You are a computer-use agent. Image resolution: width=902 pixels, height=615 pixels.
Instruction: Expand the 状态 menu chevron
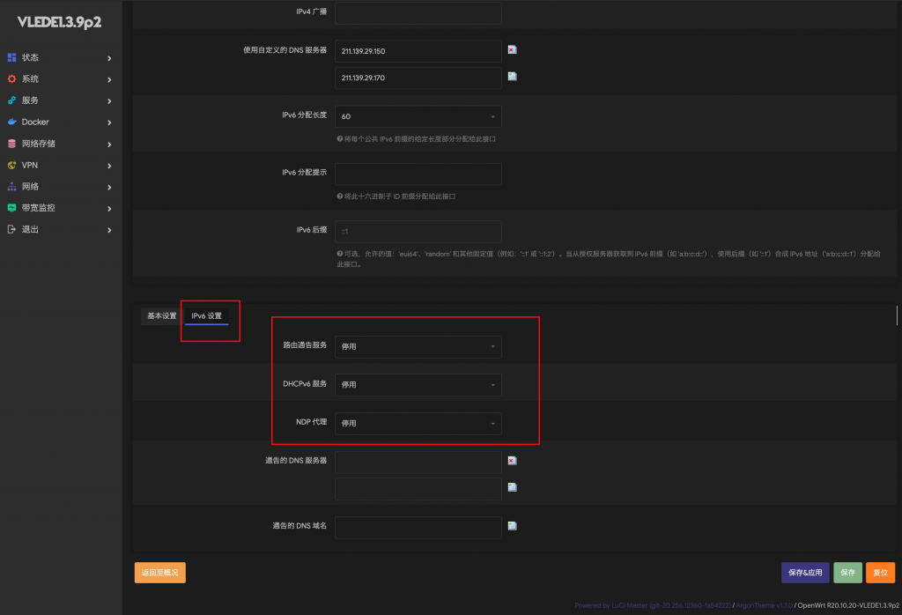tap(109, 58)
